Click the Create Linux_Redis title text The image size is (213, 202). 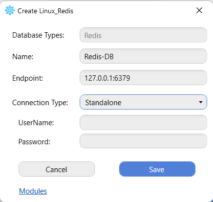pyautogui.click(x=45, y=11)
